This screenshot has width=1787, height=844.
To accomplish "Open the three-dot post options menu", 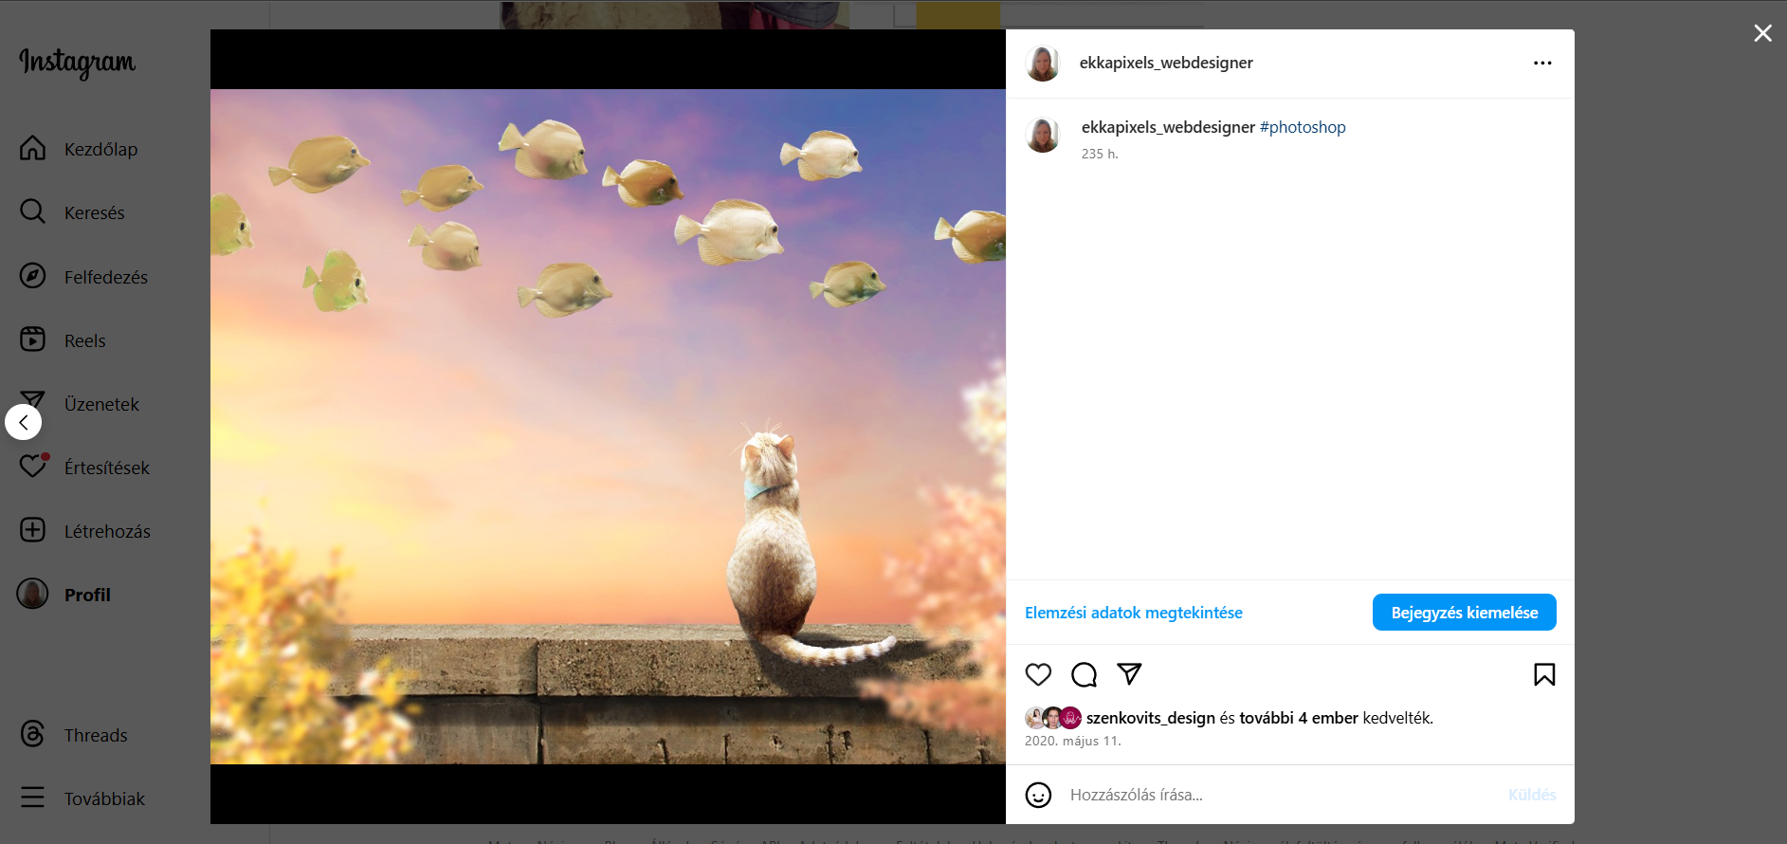I will point(1542,63).
